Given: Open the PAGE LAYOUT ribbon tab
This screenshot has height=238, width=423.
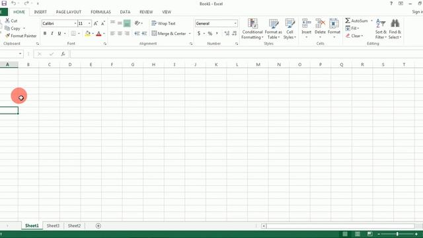Looking at the screenshot, I should click(69, 12).
